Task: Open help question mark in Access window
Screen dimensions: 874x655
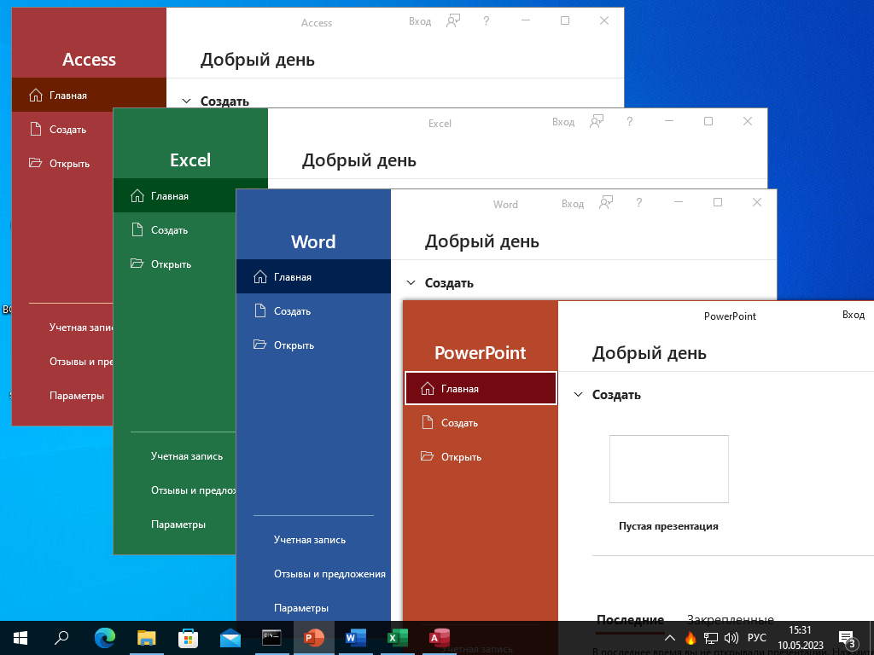Action: [x=486, y=21]
